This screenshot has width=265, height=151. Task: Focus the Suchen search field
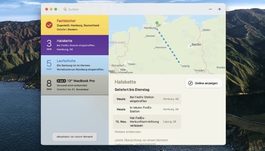(x=85, y=9)
